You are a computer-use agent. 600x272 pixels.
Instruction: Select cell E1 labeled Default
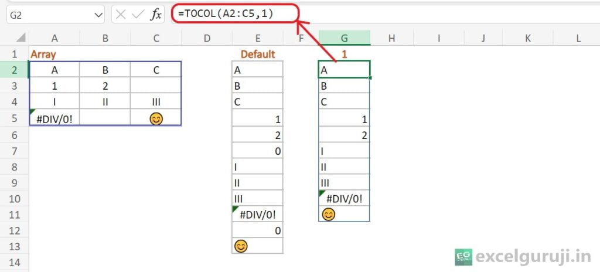[257, 54]
